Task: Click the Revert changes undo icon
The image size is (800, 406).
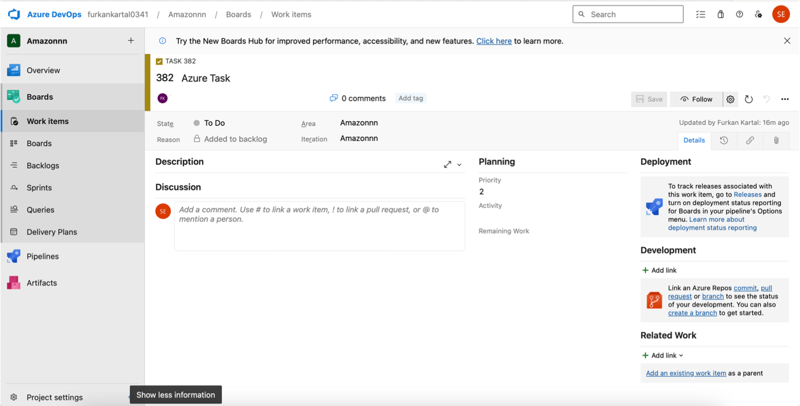Action: pyautogui.click(x=766, y=99)
